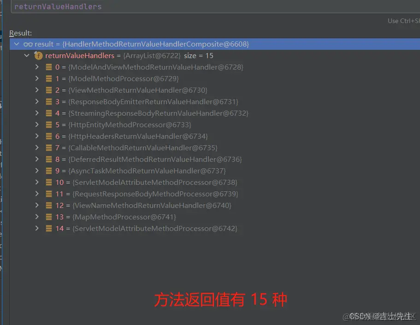Select text {StreamingResponseBodyReturnValueHandler@6732}
Viewport: 420px width, 325px height.
158,113
